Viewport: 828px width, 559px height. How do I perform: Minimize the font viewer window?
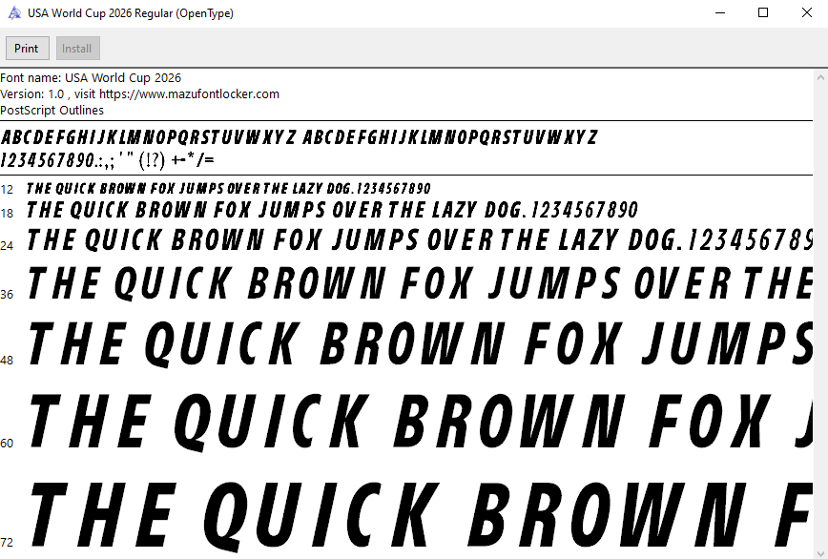click(x=718, y=13)
